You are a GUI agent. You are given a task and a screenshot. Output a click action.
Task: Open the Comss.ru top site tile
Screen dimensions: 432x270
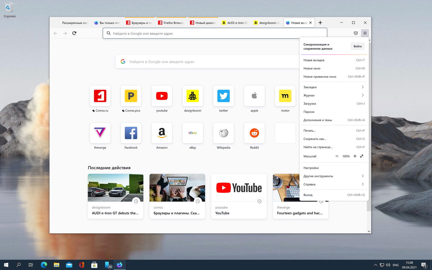pyautogui.click(x=100, y=96)
